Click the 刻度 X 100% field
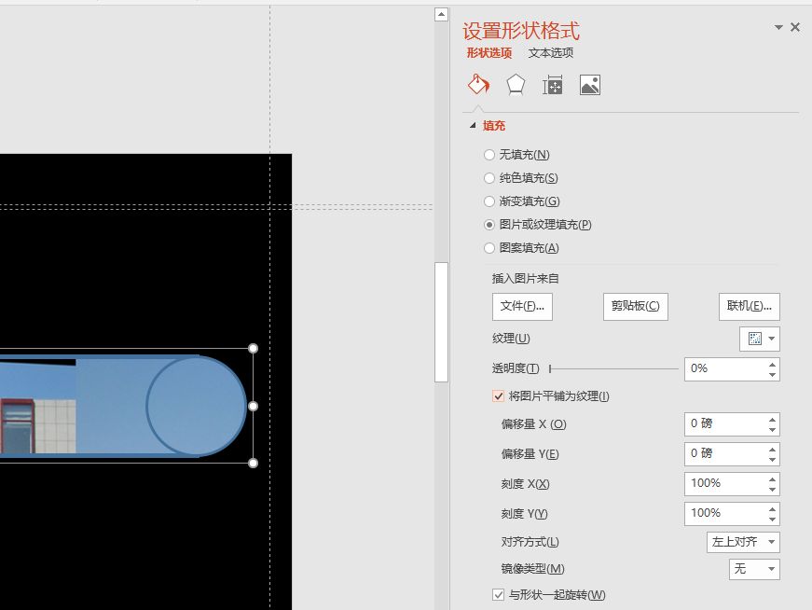Image resolution: width=812 pixels, height=610 pixels. pos(725,483)
